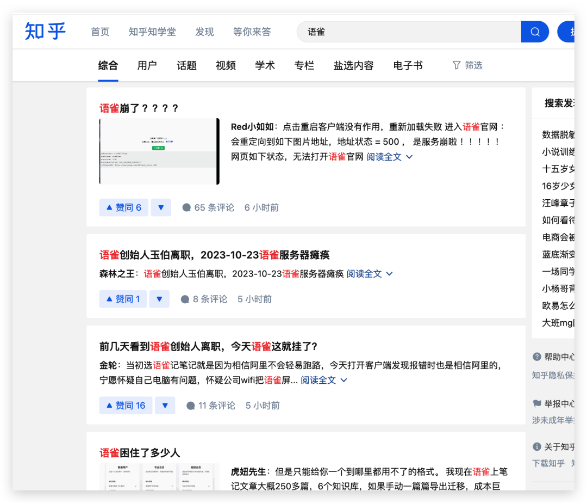Expand 阅读全文 on Red小如如's post
Viewport: 587px width, 503px height.
(x=389, y=157)
